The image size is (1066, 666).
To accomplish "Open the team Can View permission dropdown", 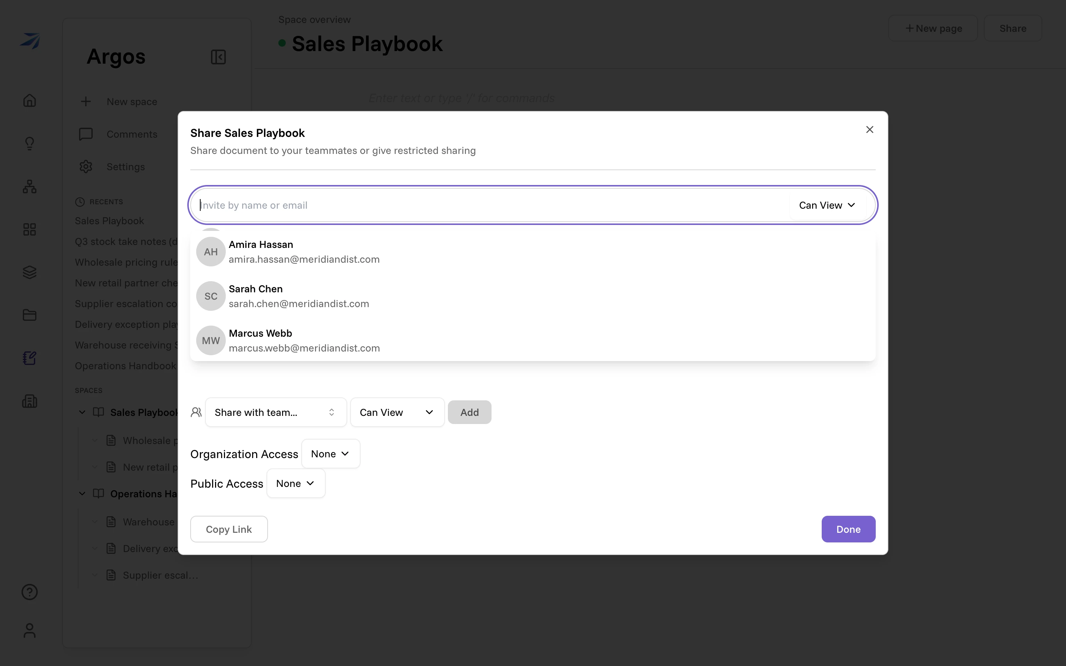I will pyautogui.click(x=397, y=412).
